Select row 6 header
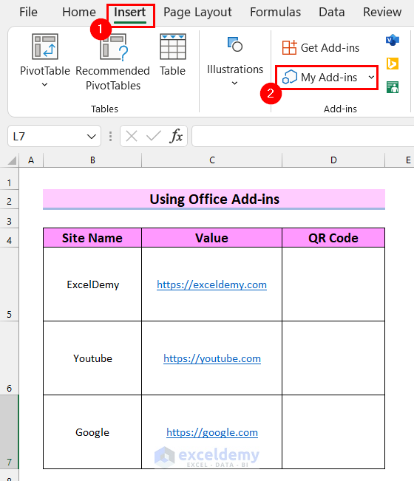Image resolution: width=414 pixels, height=481 pixels. (x=9, y=358)
